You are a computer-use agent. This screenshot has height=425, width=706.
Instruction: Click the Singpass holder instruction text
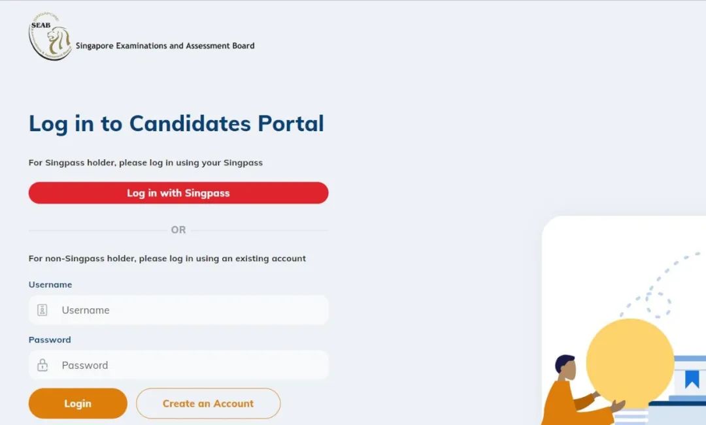pos(145,163)
